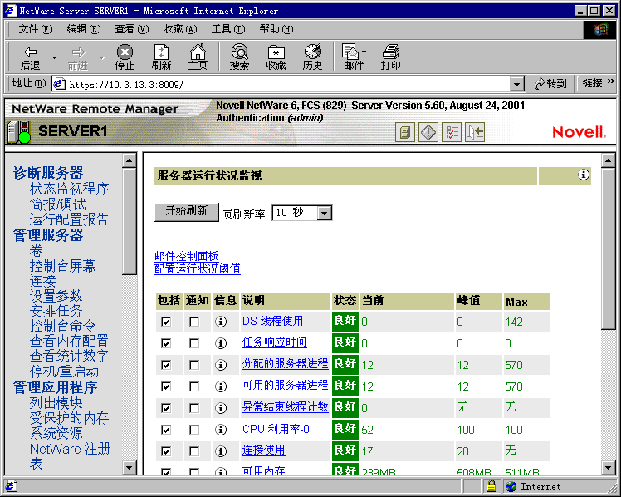
Task: Click the checklist configuration header icon
Action: (x=452, y=132)
